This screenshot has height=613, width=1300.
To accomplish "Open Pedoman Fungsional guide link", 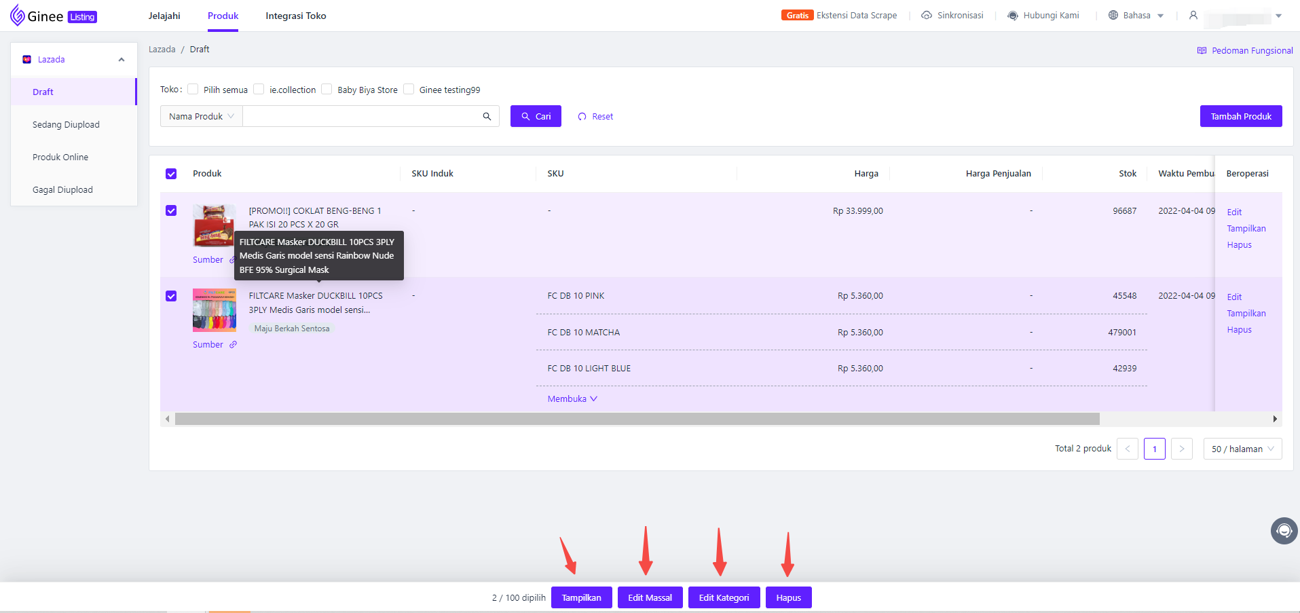I will pyautogui.click(x=1252, y=50).
